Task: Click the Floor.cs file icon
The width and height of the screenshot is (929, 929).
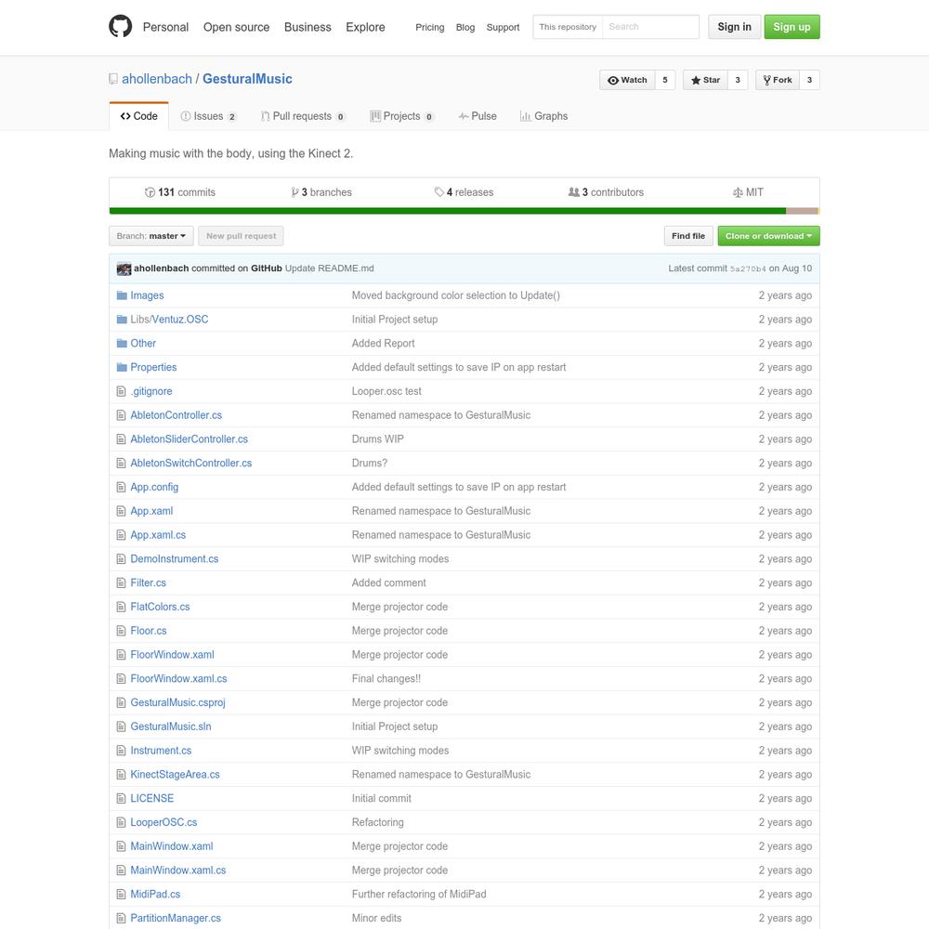Action: tap(121, 631)
